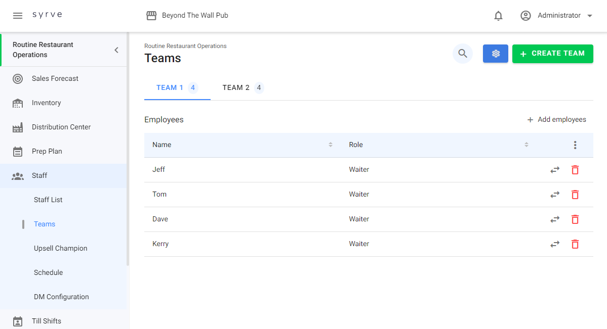Open the Schedule menu item
607x329 pixels.
[x=49, y=273]
